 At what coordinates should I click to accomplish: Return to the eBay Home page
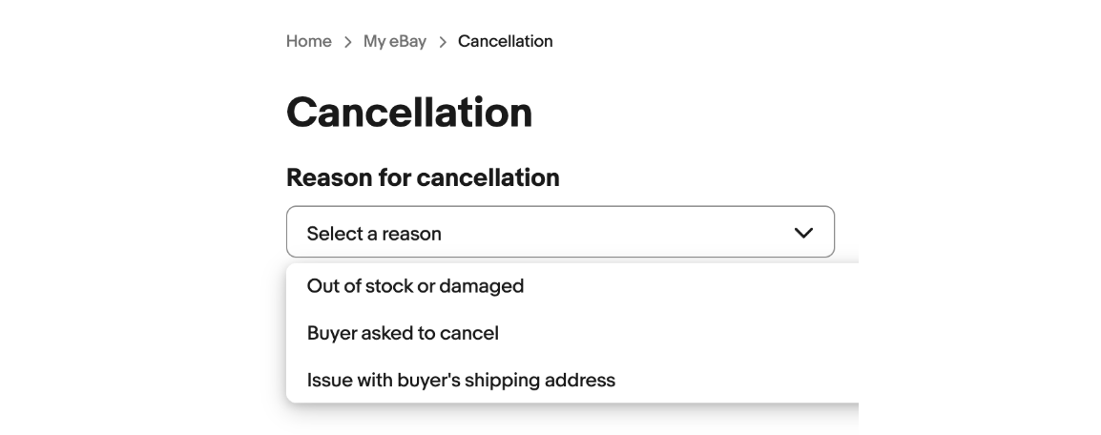[x=309, y=41]
